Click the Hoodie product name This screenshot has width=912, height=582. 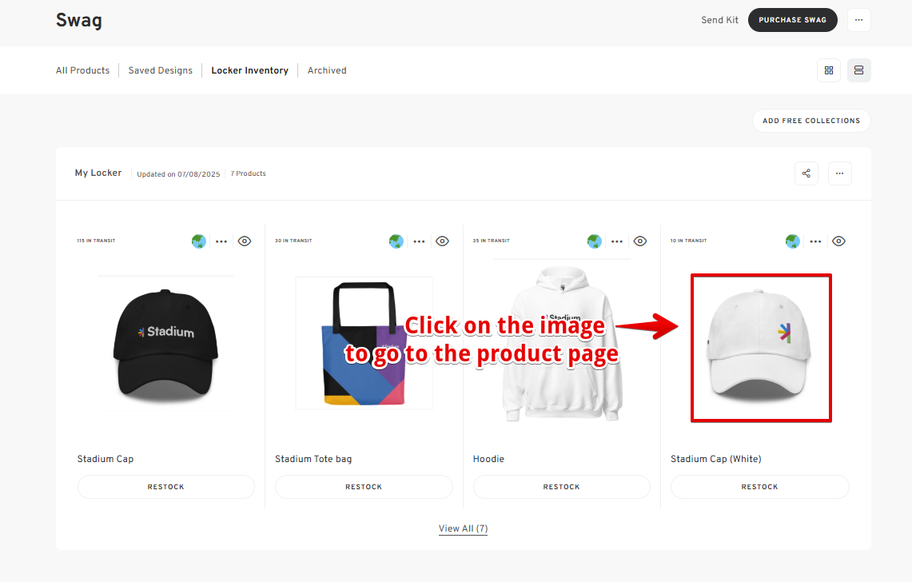pyautogui.click(x=488, y=459)
